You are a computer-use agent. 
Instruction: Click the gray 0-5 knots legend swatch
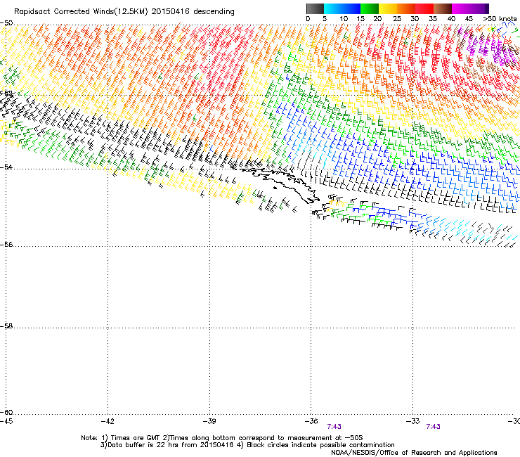315,8
